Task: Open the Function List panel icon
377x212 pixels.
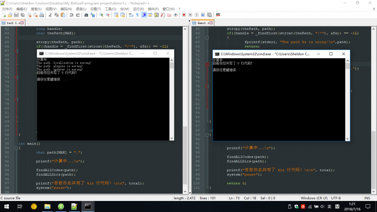Action: click(x=163, y=15)
